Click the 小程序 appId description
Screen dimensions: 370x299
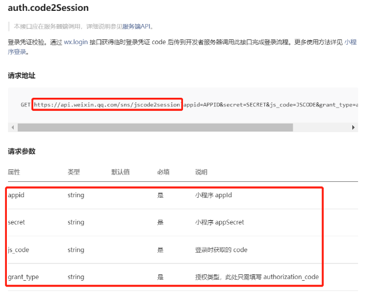pos(213,195)
